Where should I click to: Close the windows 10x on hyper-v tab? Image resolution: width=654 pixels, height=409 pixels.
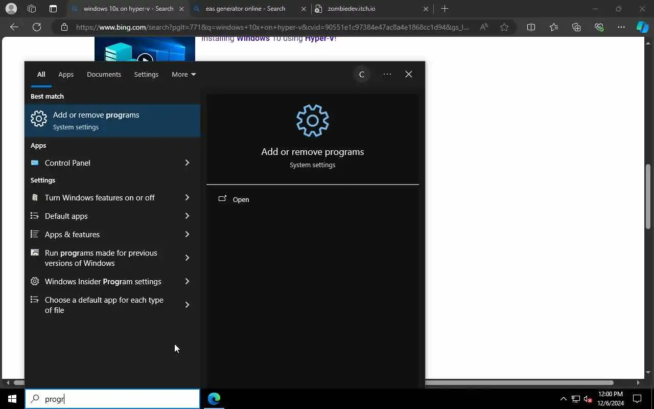[181, 9]
